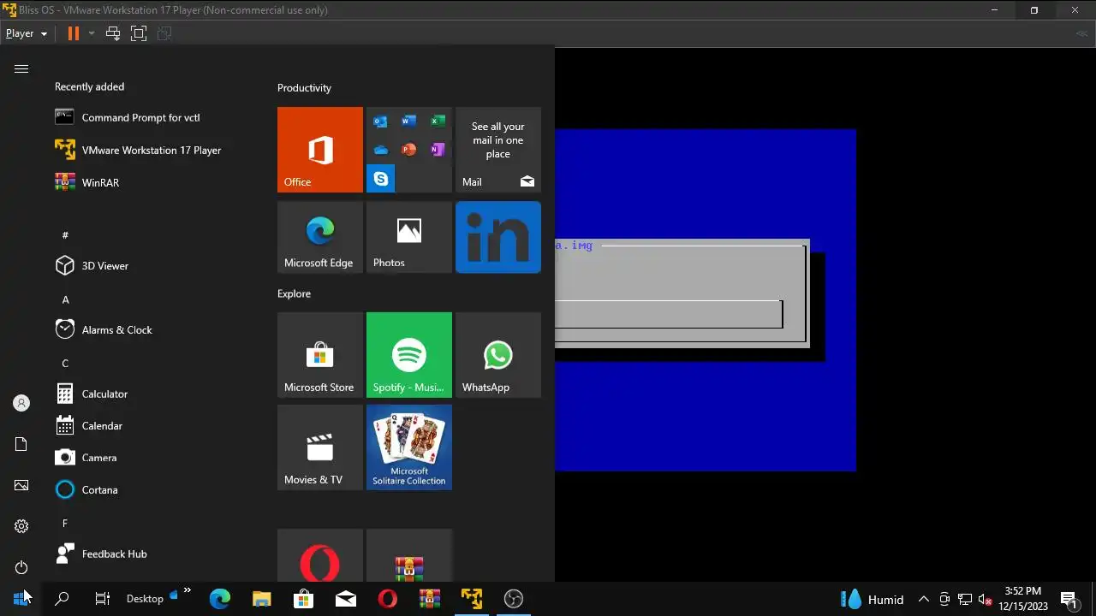Collapse the VMware toolbar with the double chevron
The height and width of the screenshot is (616, 1096).
[1081, 33]
